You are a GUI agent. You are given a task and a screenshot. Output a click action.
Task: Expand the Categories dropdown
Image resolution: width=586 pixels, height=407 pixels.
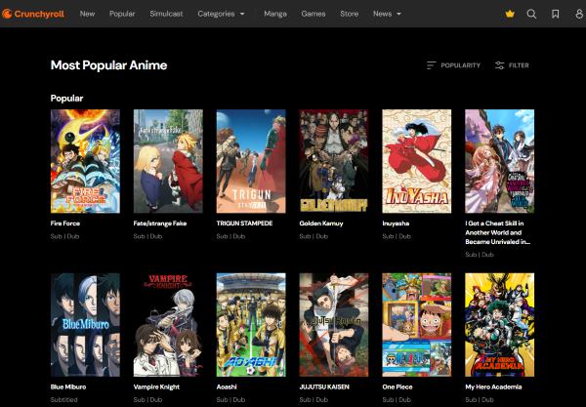coord(221,14)
